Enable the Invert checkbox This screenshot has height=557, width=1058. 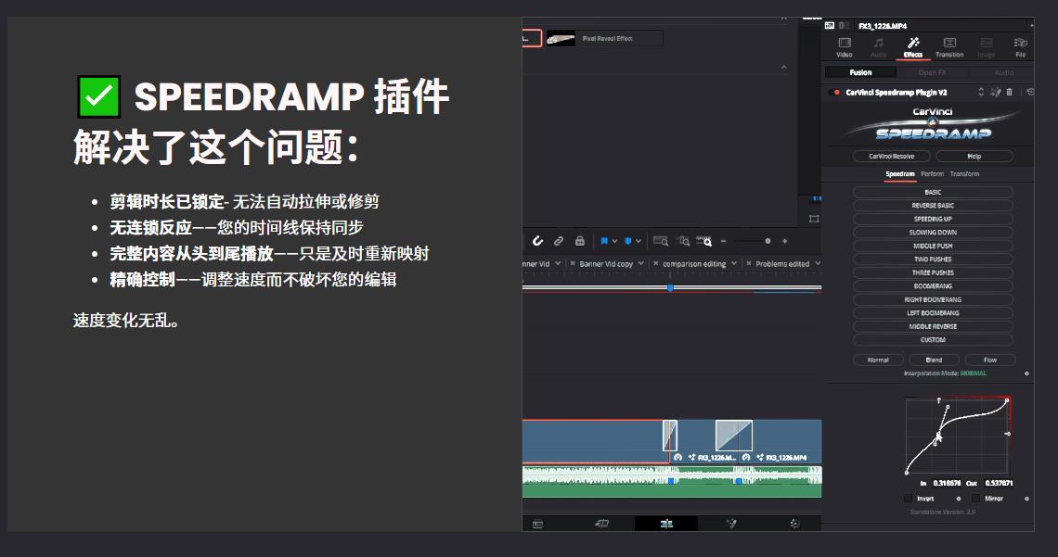tap(909, 499)
